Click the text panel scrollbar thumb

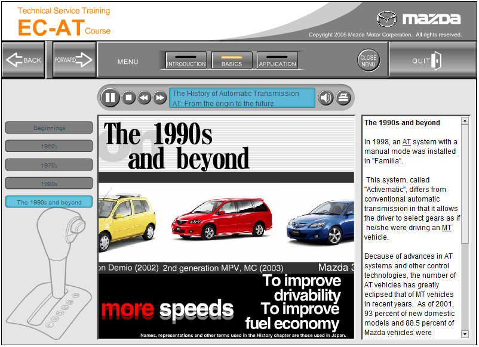click(465, 184)
